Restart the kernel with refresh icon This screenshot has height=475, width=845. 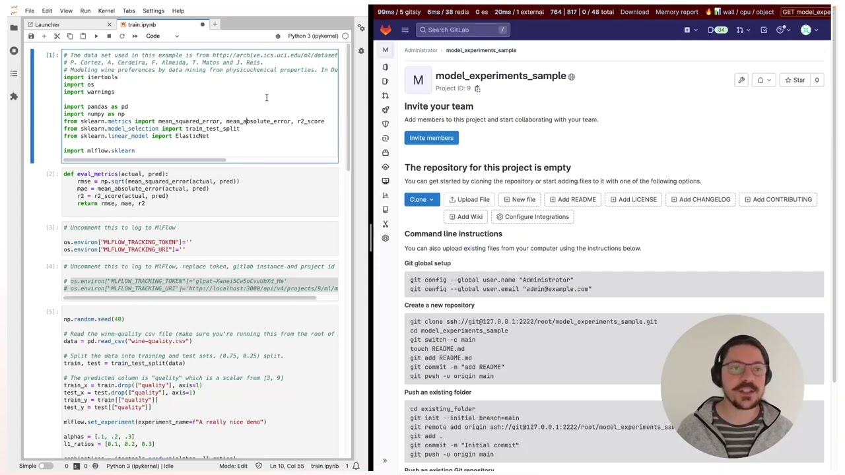(121, 36)
